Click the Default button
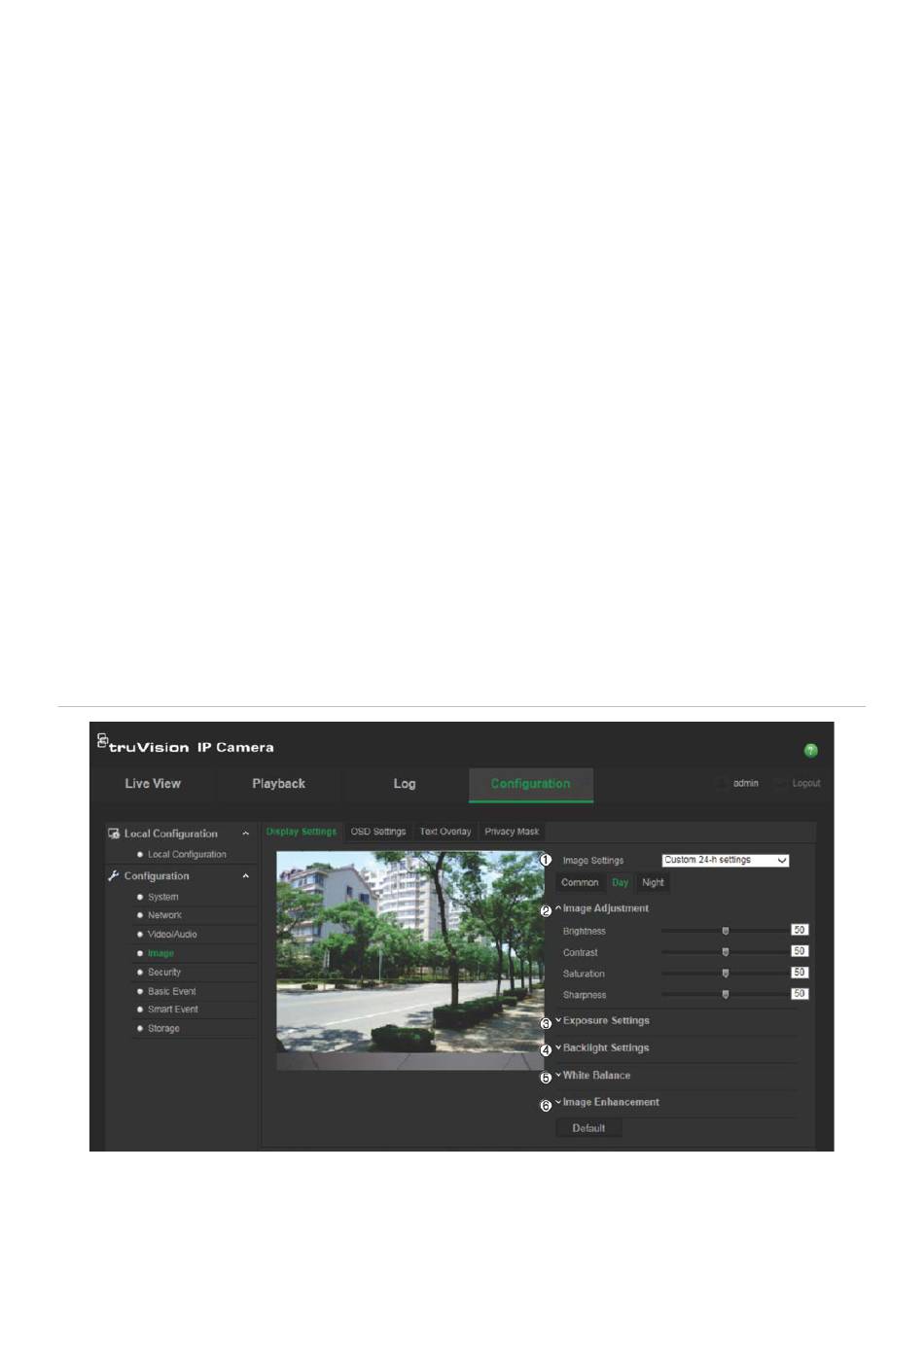 click(588, 1129)
